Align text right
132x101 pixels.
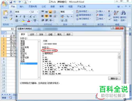[x=50, y=16]
